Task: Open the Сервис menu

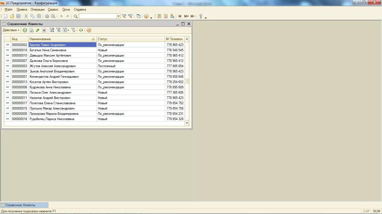Action: tap(53, 9)
